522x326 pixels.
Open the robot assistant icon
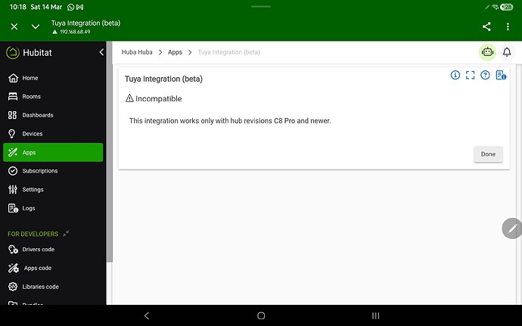pyautogui.click(x=487, y=52)
